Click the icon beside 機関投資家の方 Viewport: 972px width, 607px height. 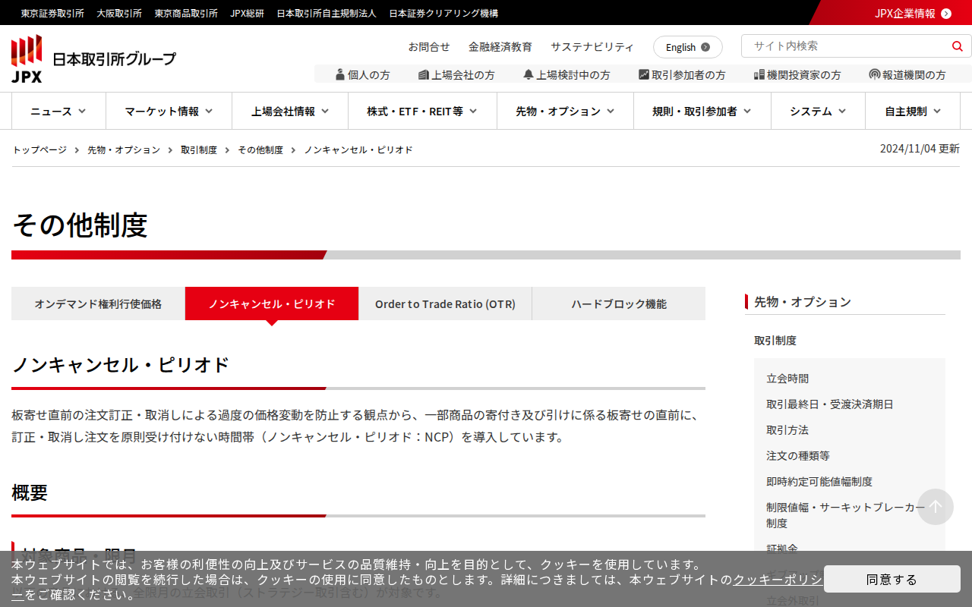click(x=759, y=74)
